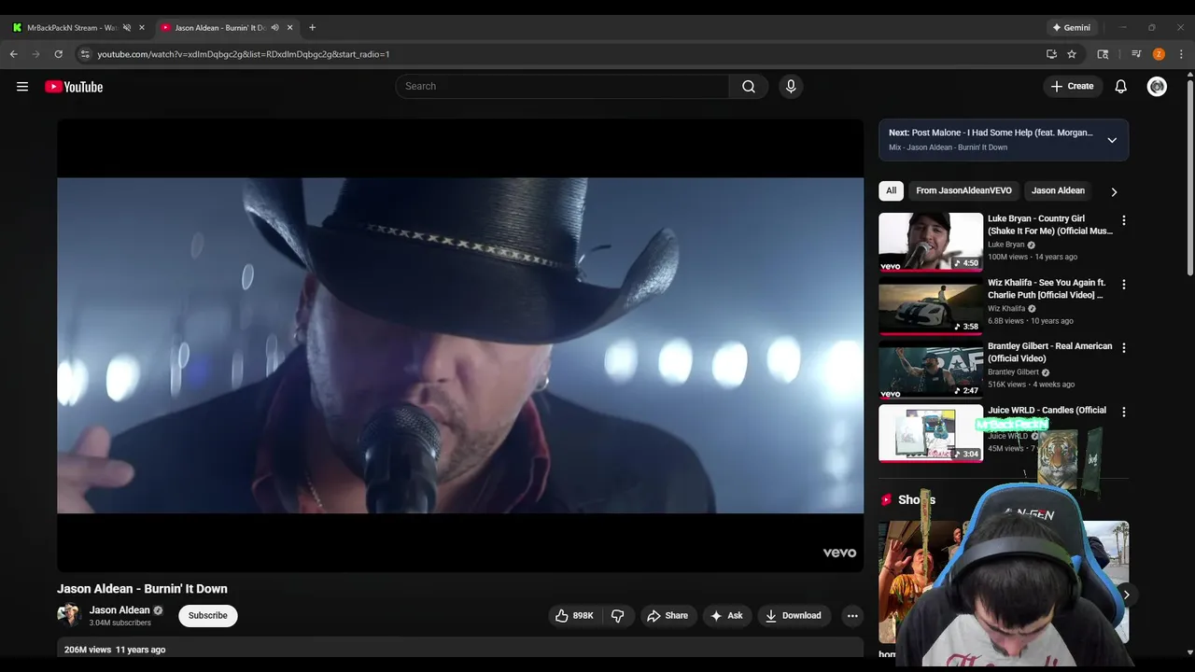The image size is (1195, 672).
Task: Start voice search with the microphone
Action: coord(791,87)
